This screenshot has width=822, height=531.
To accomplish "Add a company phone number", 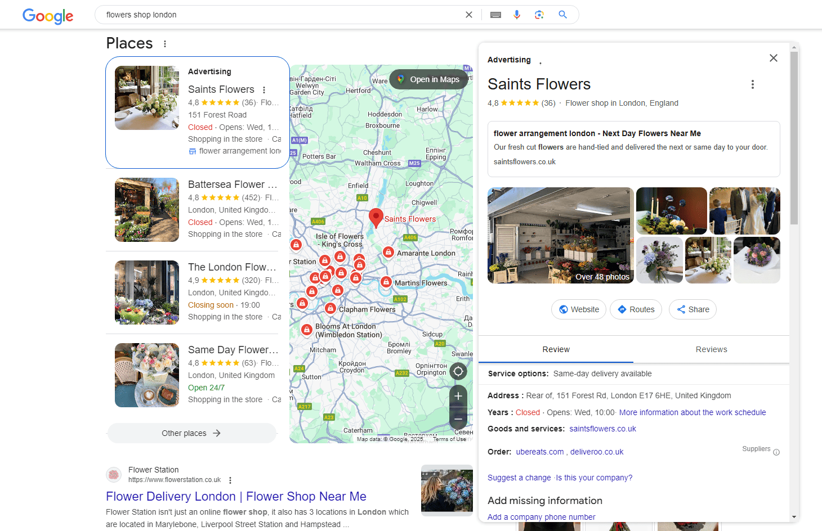I will 541,517.
